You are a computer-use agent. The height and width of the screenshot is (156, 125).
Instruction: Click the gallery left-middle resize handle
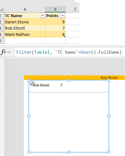coord(29,116)
